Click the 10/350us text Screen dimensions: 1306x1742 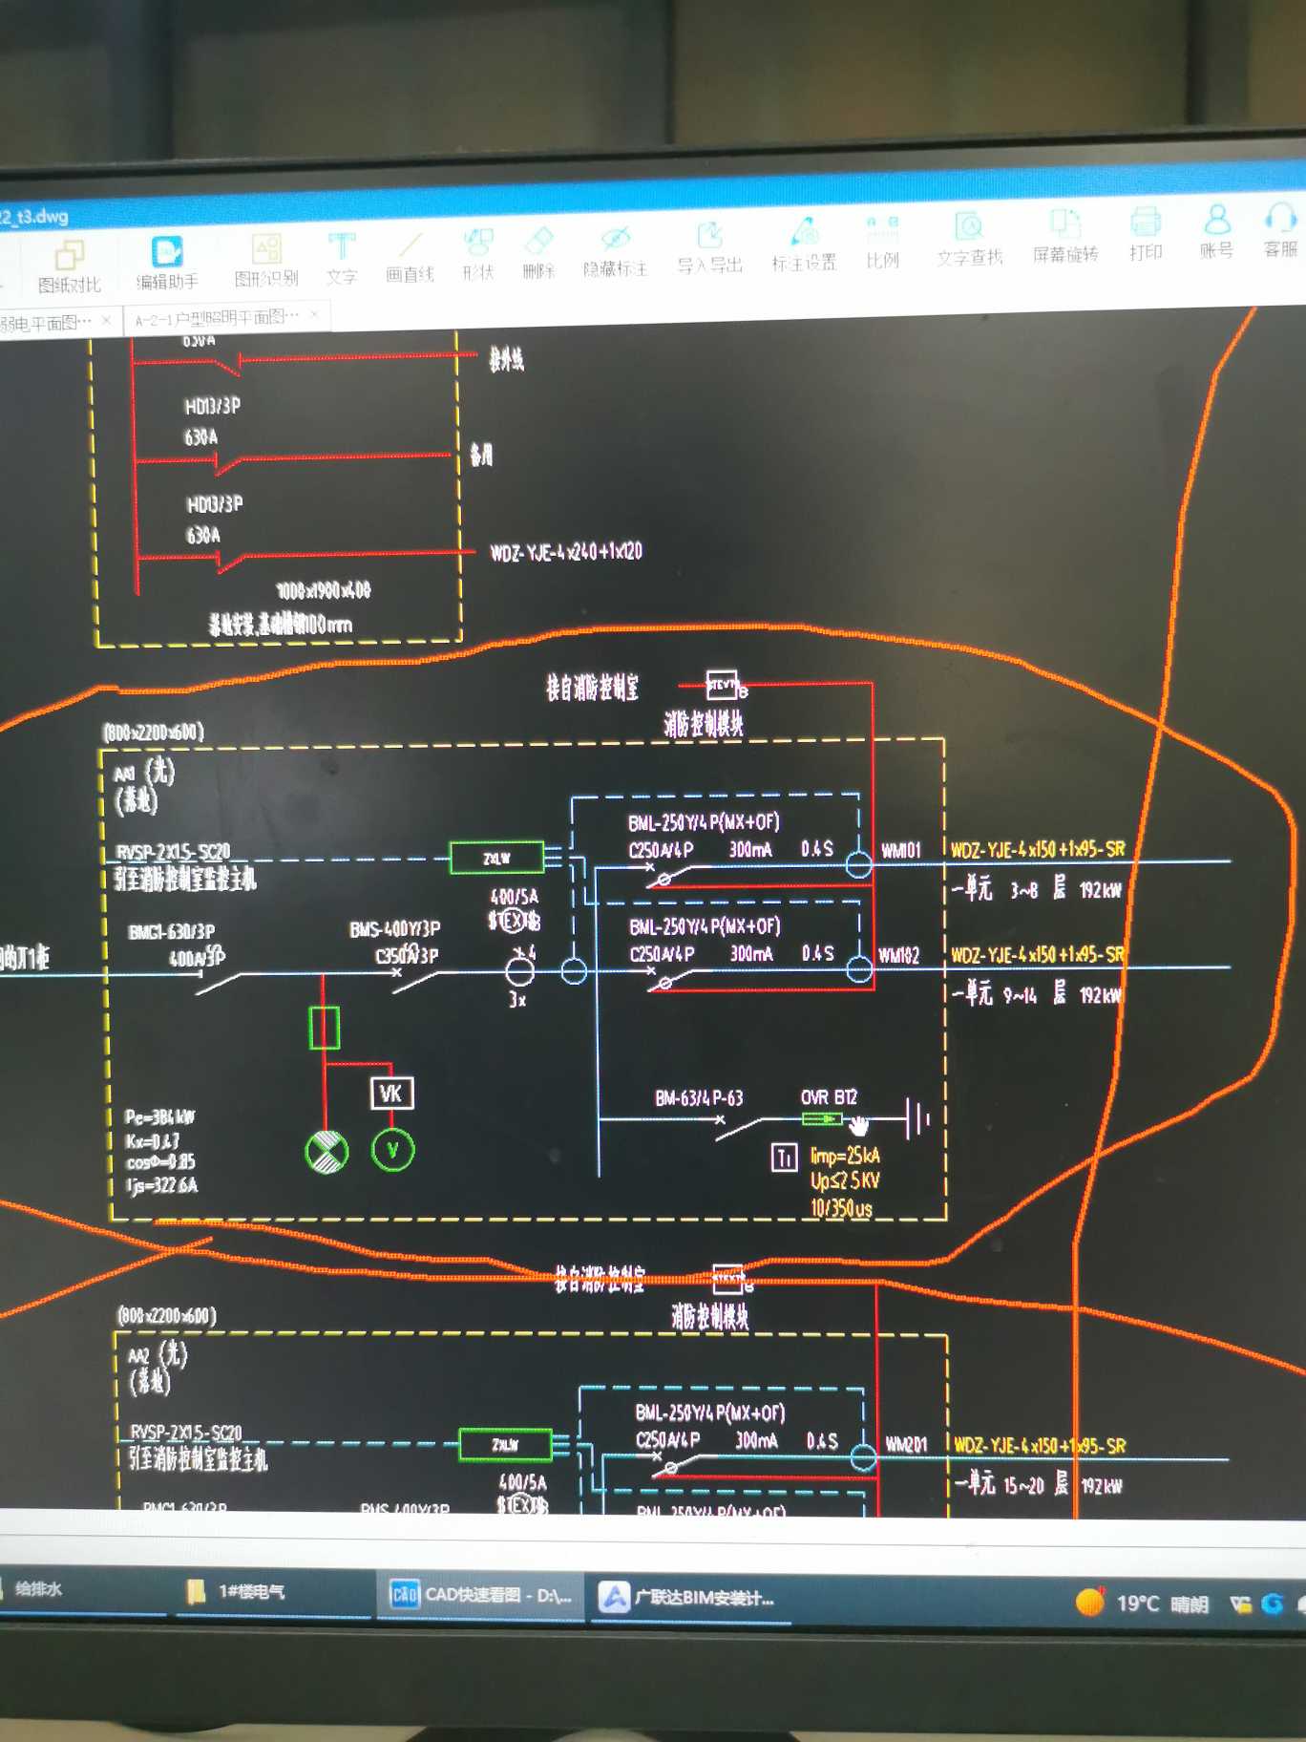[841, 1208]
